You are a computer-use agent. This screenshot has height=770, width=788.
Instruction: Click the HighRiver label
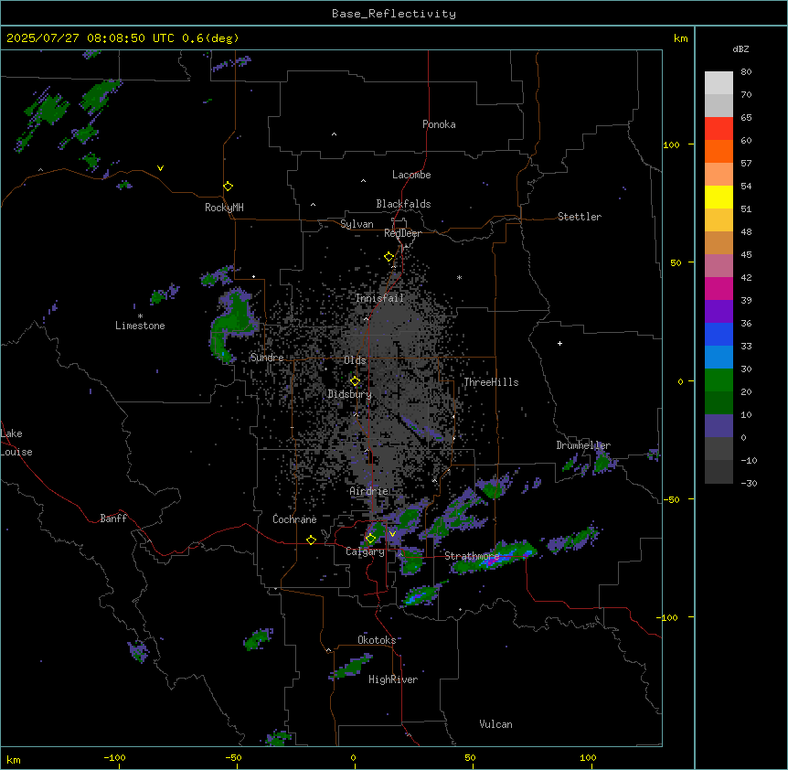click(x=393, y=679)
